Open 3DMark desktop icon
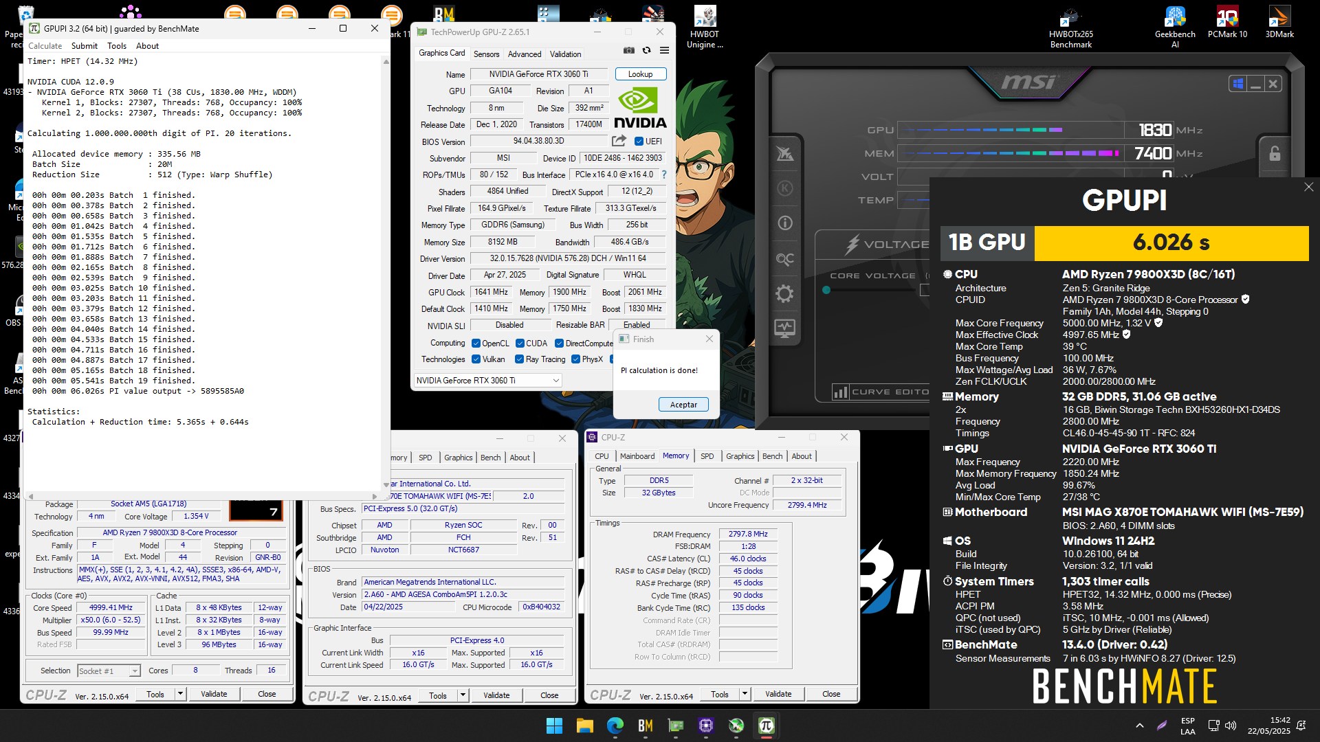Viewport: 1320px width, 742px height. (x=1279, y=23)
